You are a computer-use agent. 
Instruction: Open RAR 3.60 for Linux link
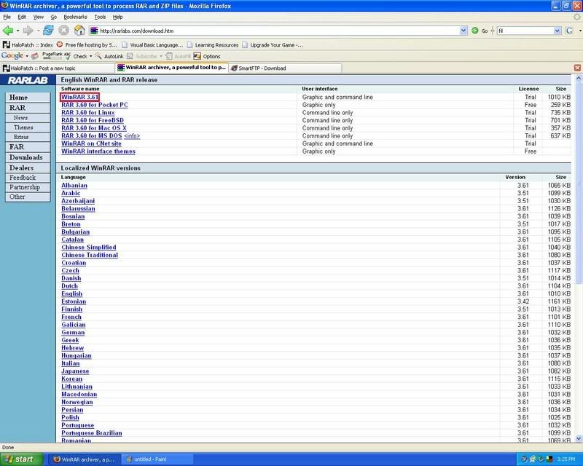87,113
